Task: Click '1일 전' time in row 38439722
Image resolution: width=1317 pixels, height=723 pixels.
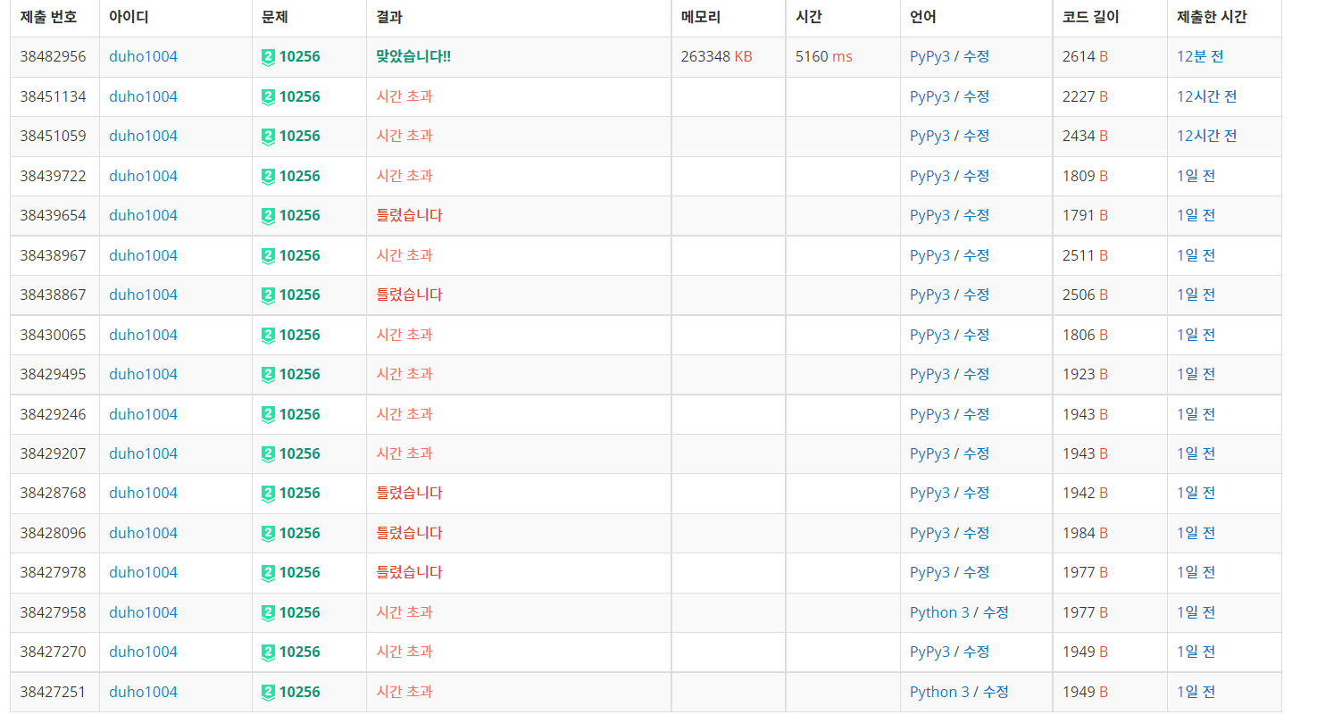Action: coord(1196,176)
